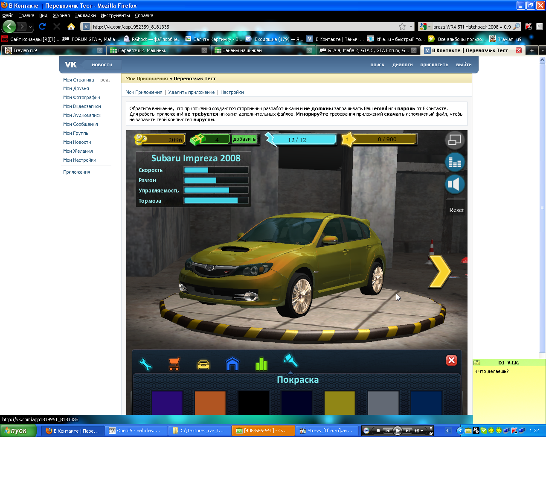546x489 pixels.
Task: Mute the game sound speaker icon
Action: pos(455,184)
